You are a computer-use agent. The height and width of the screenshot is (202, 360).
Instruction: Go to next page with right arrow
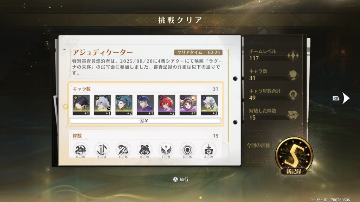point(346,98)
